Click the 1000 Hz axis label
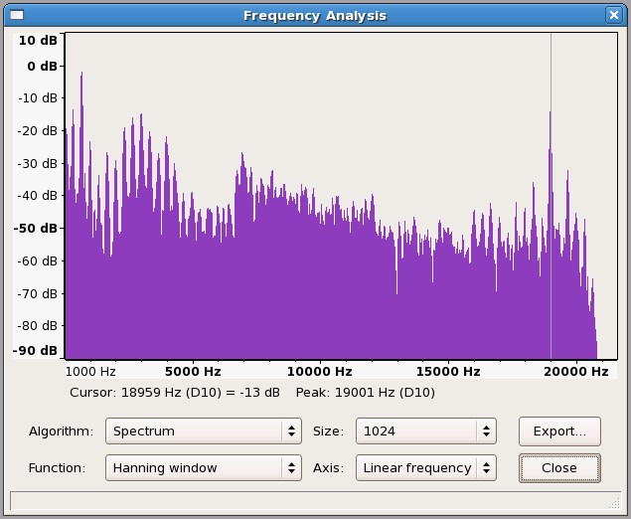Image resolution: width=631 pixels, height=519 pixels. pos(90,371)
